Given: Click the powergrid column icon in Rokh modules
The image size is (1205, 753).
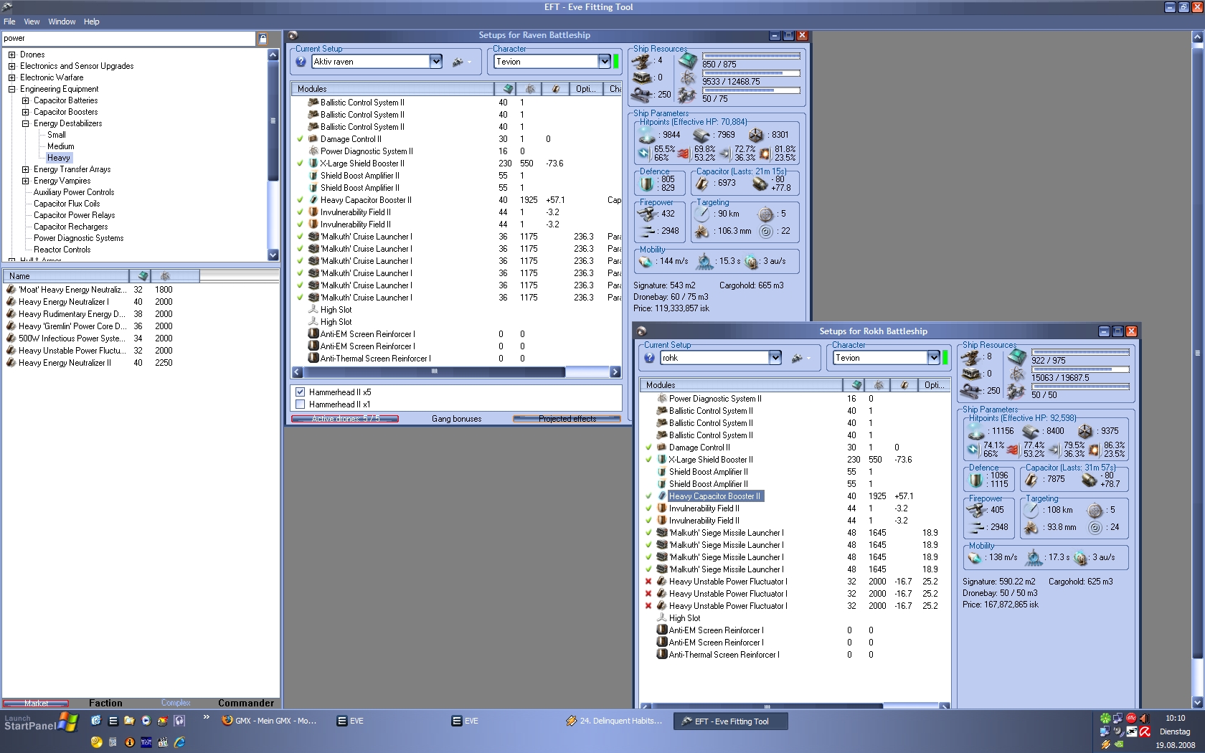Looking at the screenshot, I should point(879,385).
